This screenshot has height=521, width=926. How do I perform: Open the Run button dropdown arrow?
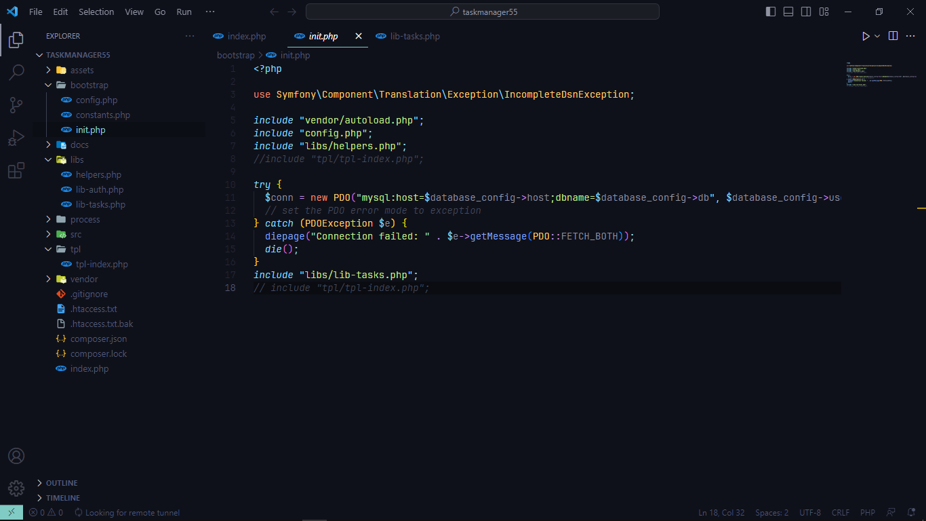pyautogui.click(x=877, y=36)
